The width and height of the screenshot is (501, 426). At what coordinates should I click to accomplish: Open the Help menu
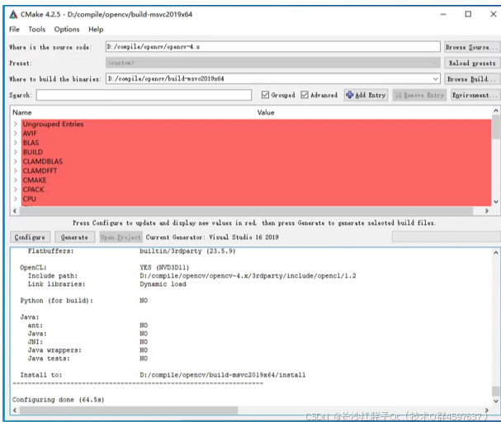tap(96, 30)
